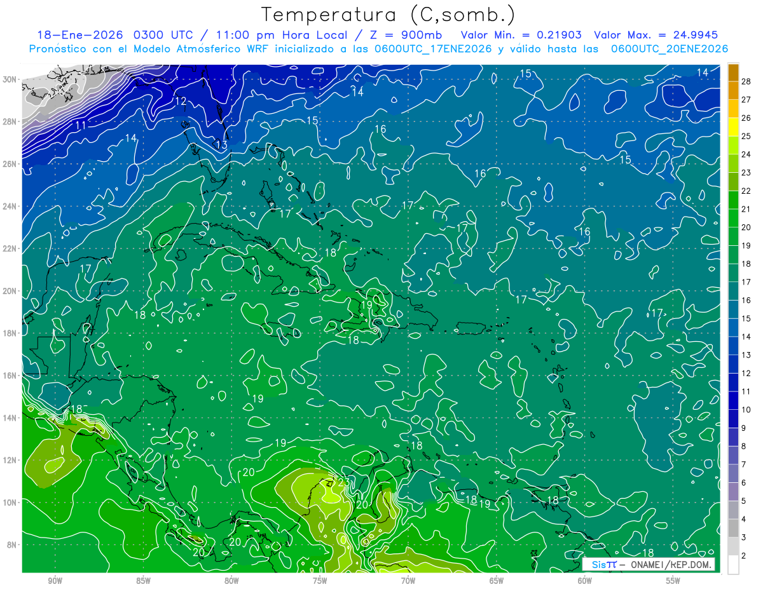
Task: Click the color scale label "21"
Action: pos(746,209)
